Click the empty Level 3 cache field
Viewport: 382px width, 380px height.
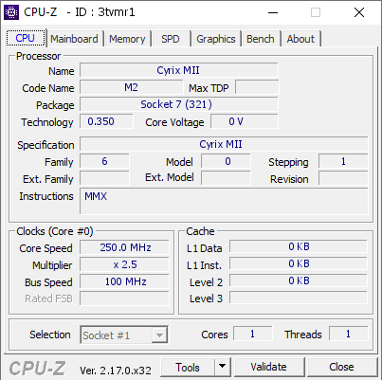pyautogui.click(x=299, y=298)
